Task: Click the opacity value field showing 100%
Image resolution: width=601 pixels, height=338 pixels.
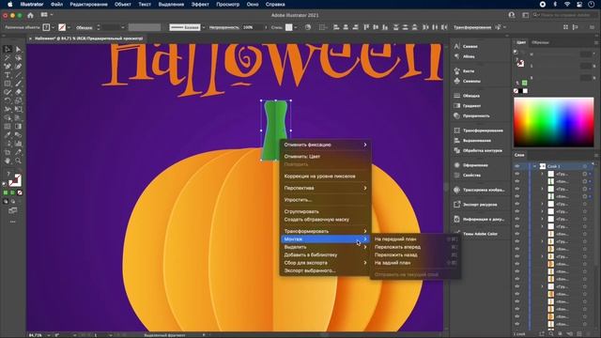Action: 252,27
